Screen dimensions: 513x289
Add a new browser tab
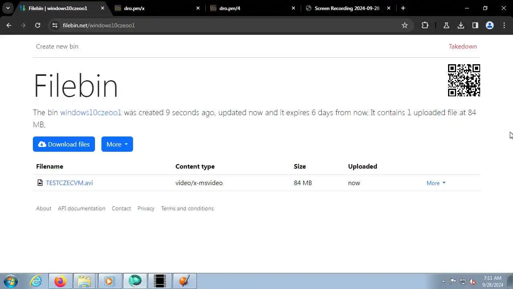(x=403, y=8)
